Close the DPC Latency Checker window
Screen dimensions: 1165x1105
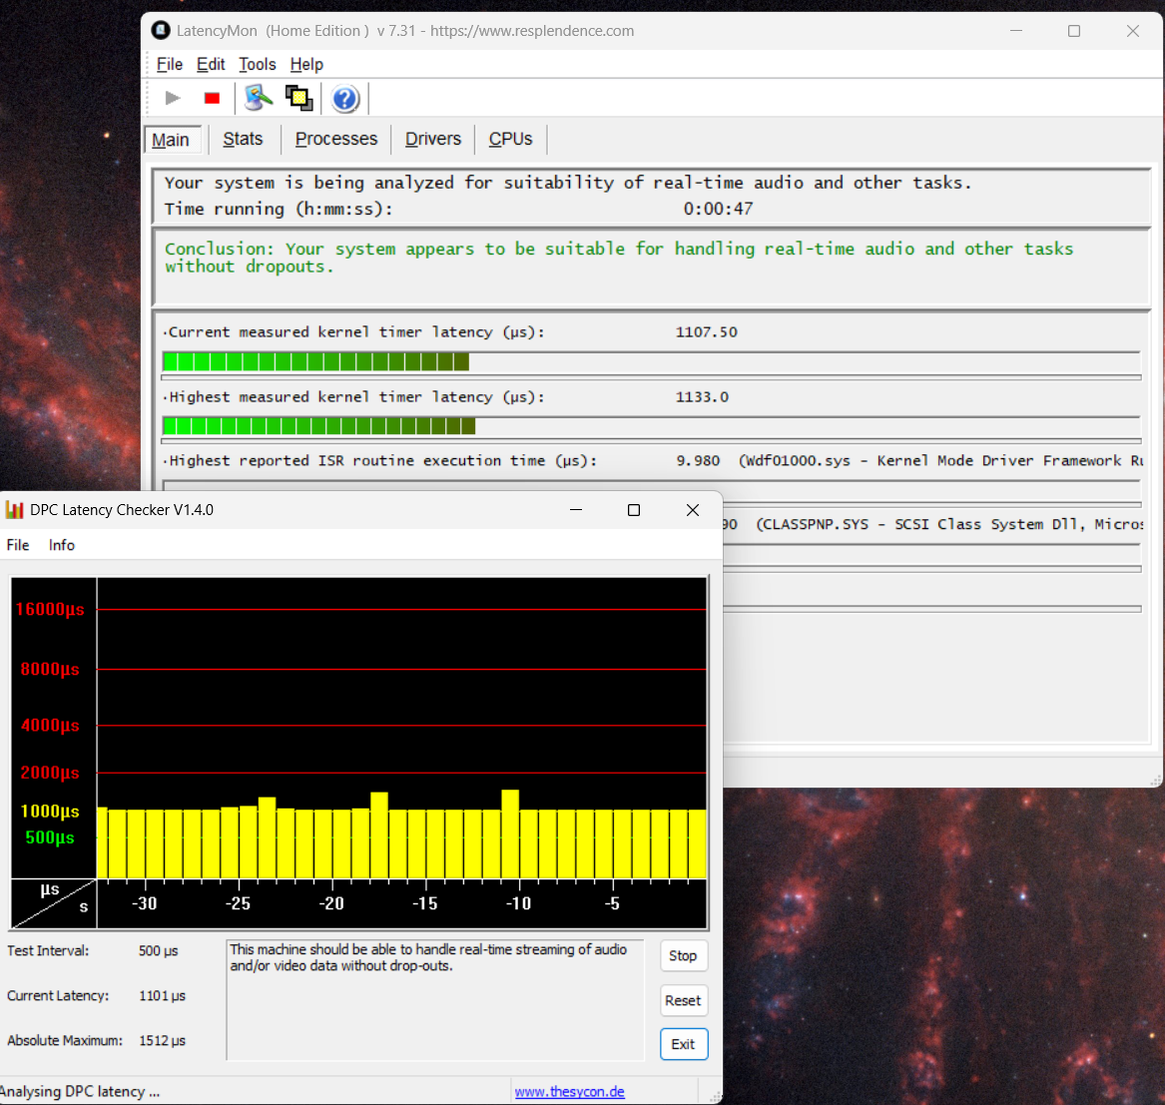[x=693, y=510]
